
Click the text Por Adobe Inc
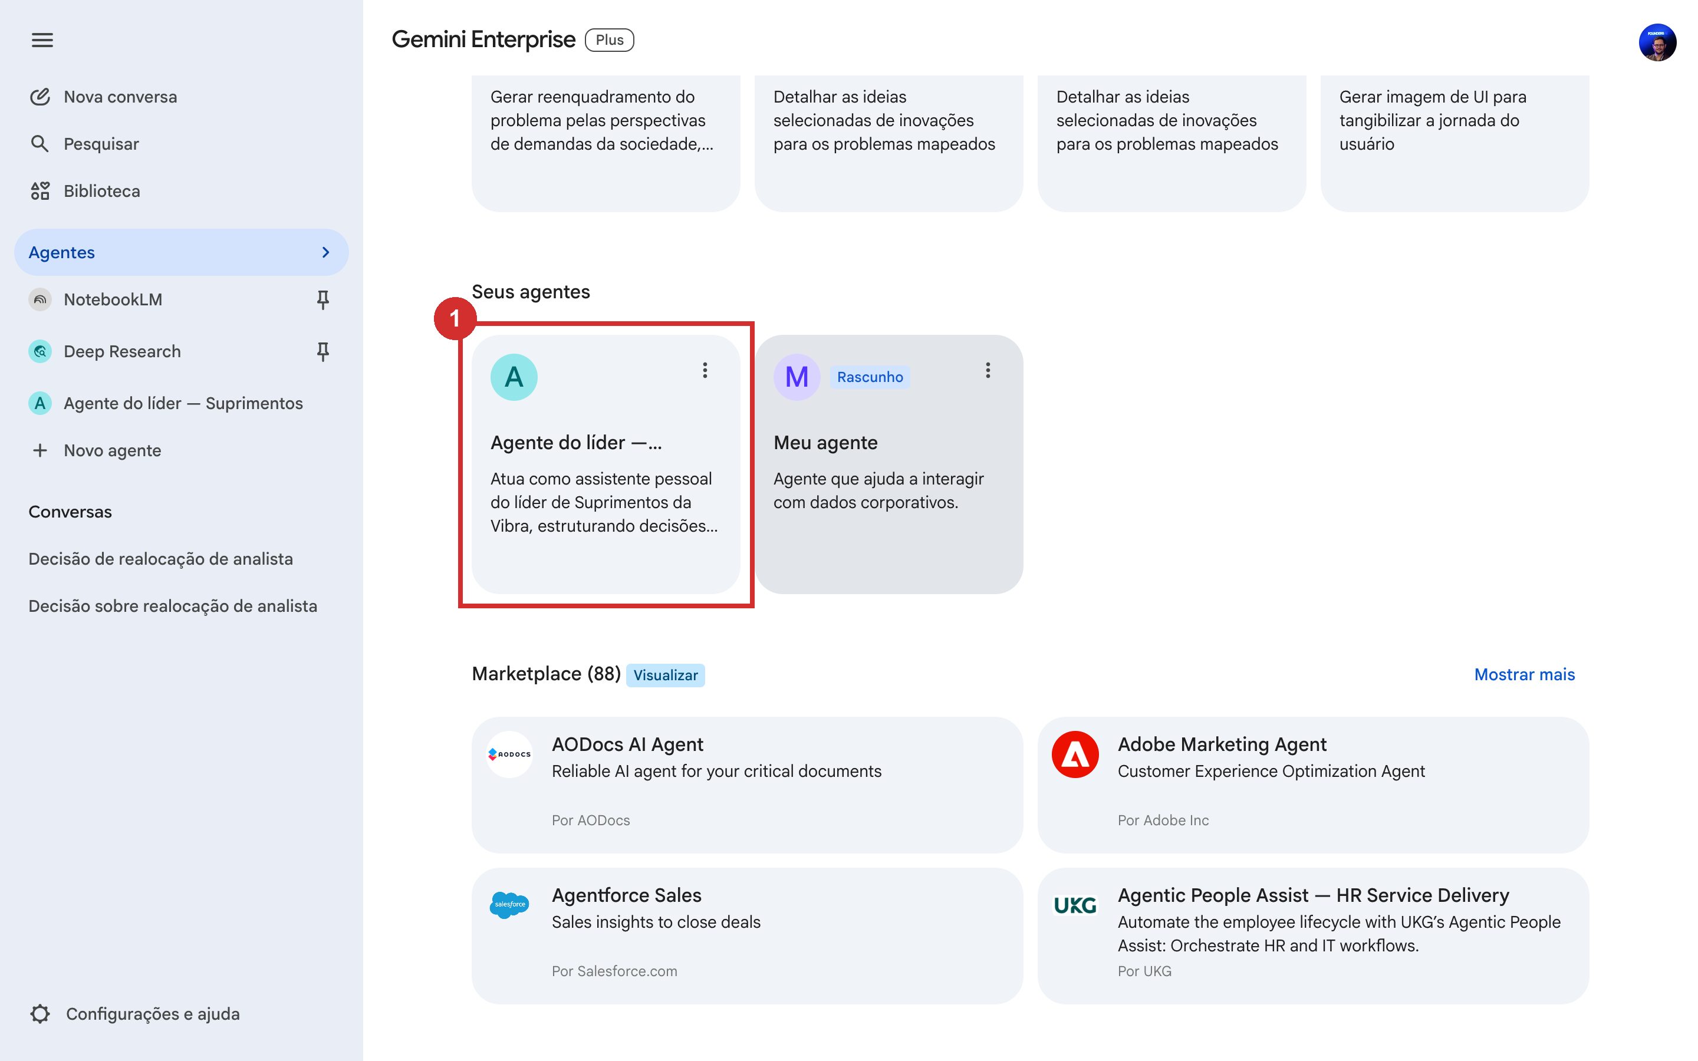(1163, 821)
